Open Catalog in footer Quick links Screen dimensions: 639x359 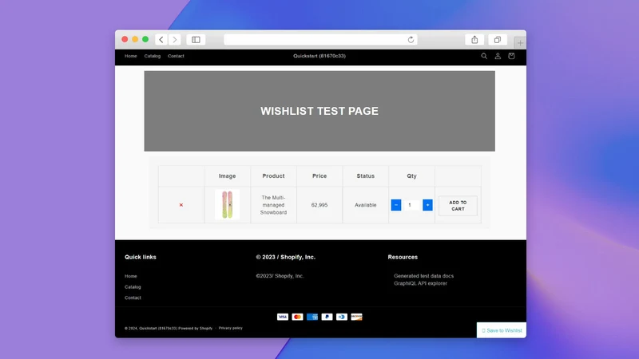coord(133,287)
